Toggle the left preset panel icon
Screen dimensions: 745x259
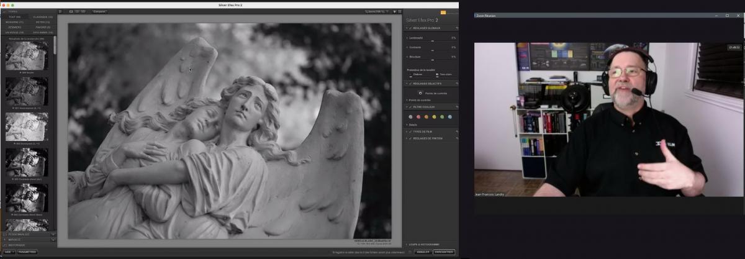(x=60, y=11)
